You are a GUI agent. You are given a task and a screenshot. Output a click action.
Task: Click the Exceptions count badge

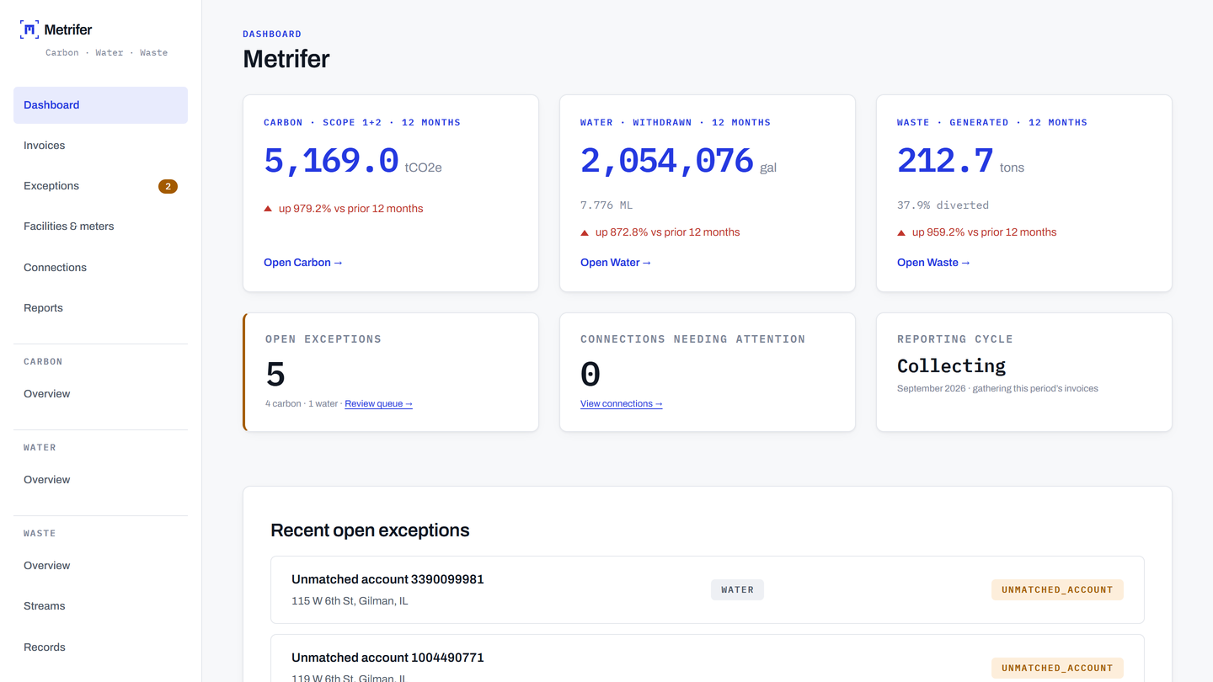(x=168, y=186)
